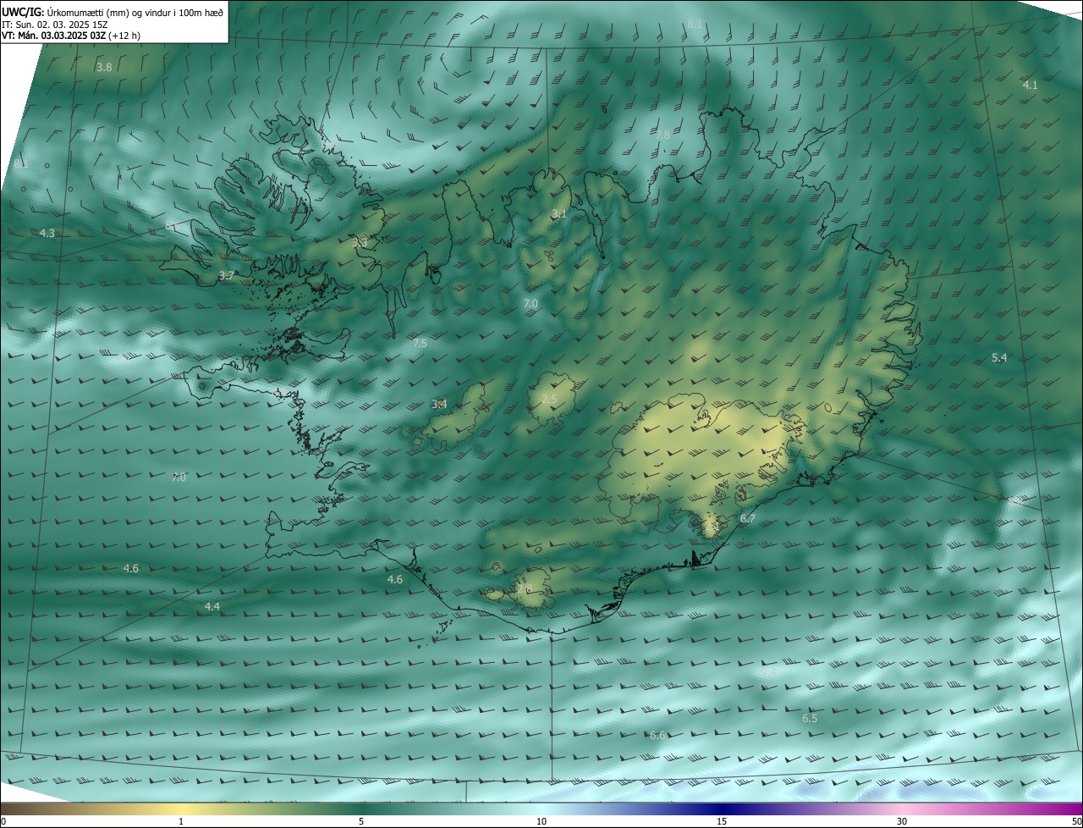Click the 4.1 value label on the map
This screenshot has width=1083, height=828.
tap(1030, 85)
